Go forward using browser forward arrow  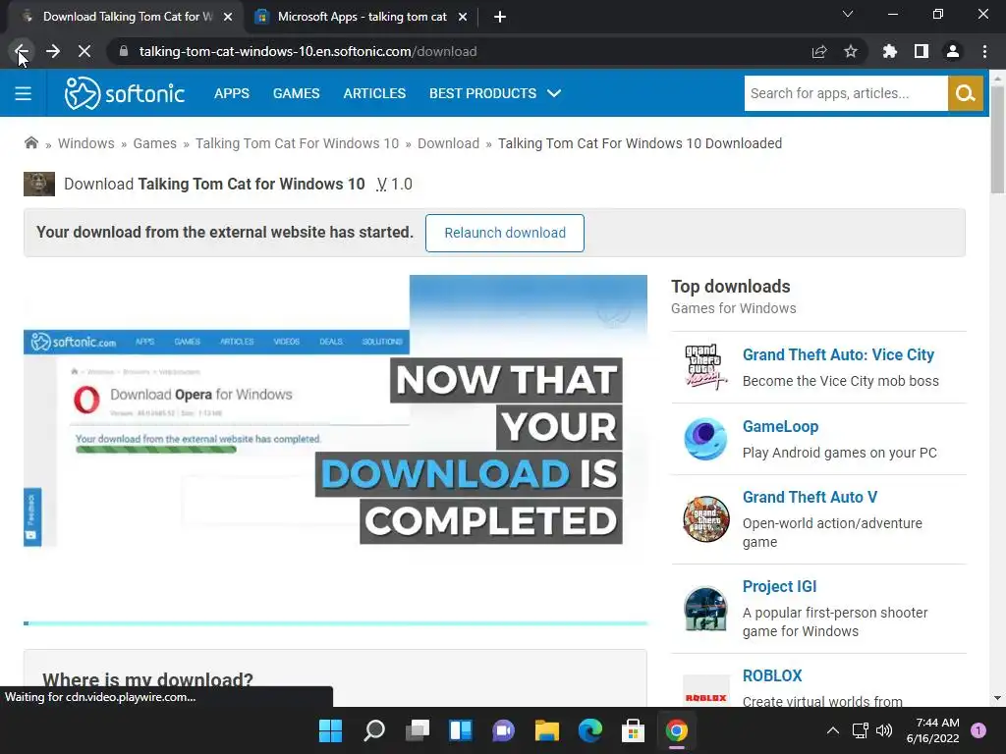[x=53, y=51]
